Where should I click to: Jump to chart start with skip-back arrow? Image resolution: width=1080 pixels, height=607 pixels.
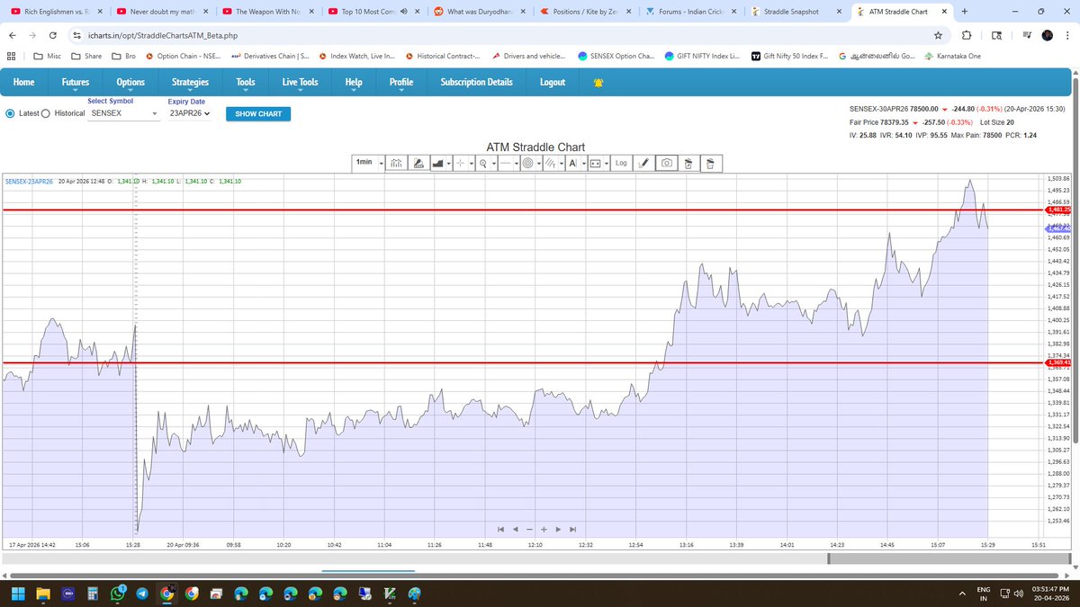pos(500,529)
